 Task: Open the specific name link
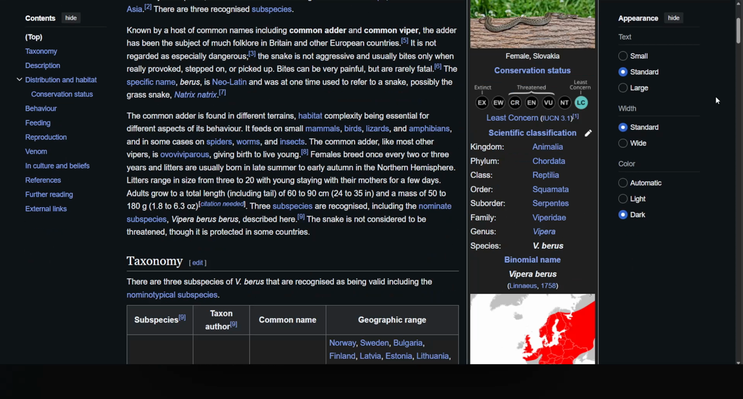click(151, 82)
